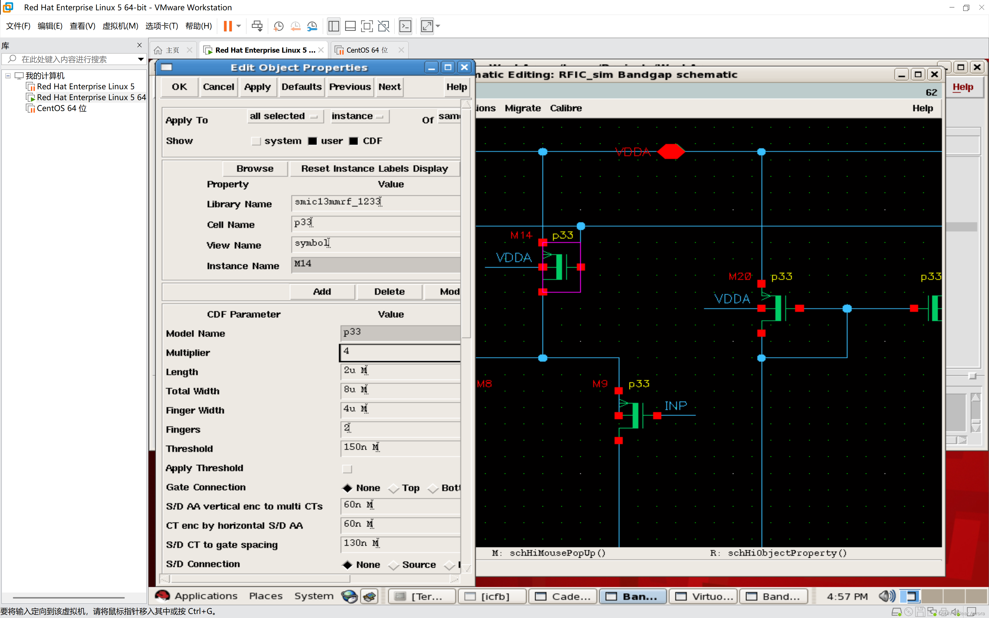Image resolution: width=989 pixels, height=618 pixels.
Task: Open the snapshot manager
Action: click(312, 26)
